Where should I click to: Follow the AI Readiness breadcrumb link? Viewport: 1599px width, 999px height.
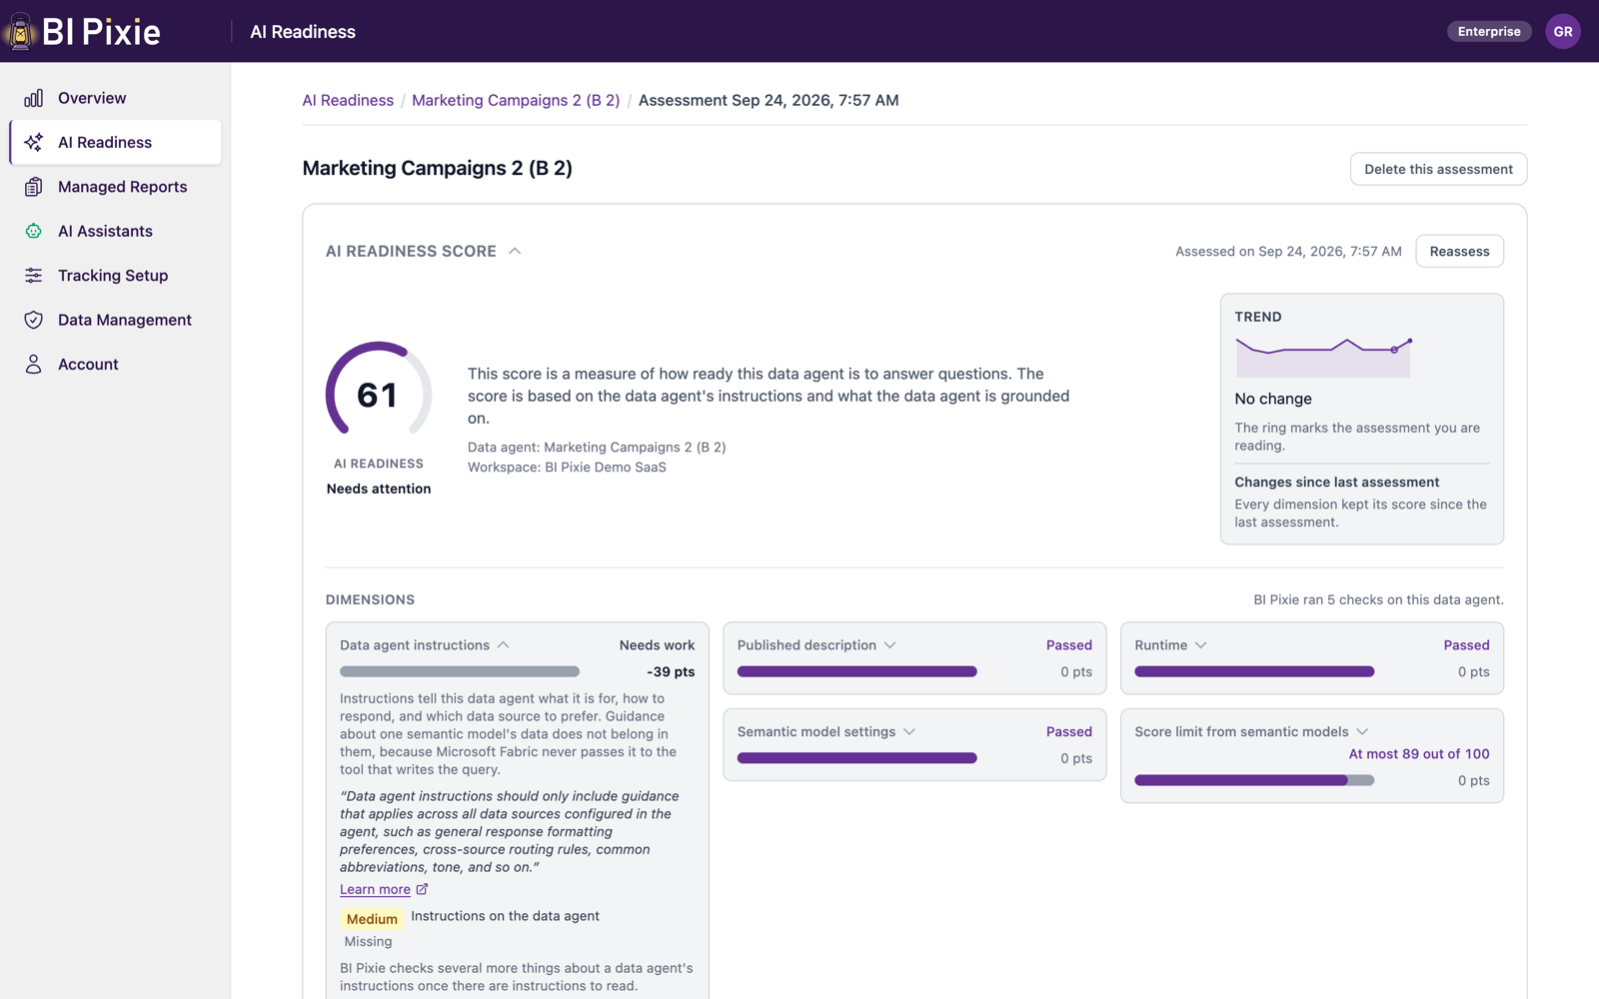pyautogui.click(x=348, y=100)
